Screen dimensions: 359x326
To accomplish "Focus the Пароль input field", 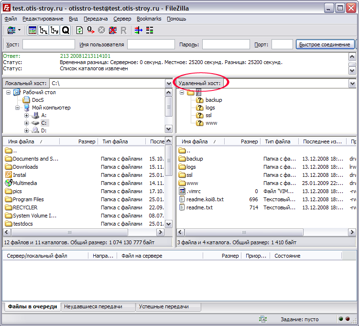I will pos(226,44).
